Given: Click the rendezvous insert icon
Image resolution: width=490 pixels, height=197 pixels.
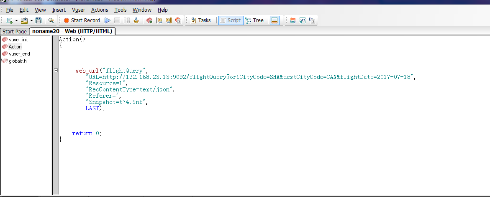Looking at the screenshot, I should (x=178, y=20).
